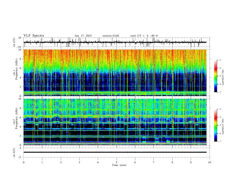The height and width of the screenshot is (182, 236).
Task: Click time-axis tick label "3"
Action: point(79,162)
